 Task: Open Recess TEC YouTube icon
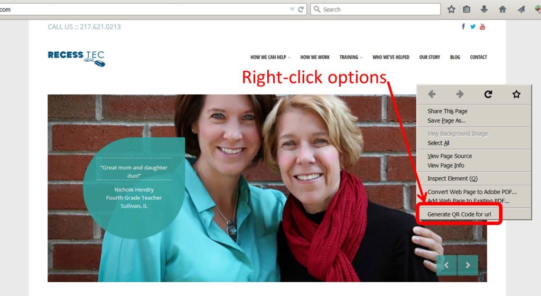(x=482, y=26)
